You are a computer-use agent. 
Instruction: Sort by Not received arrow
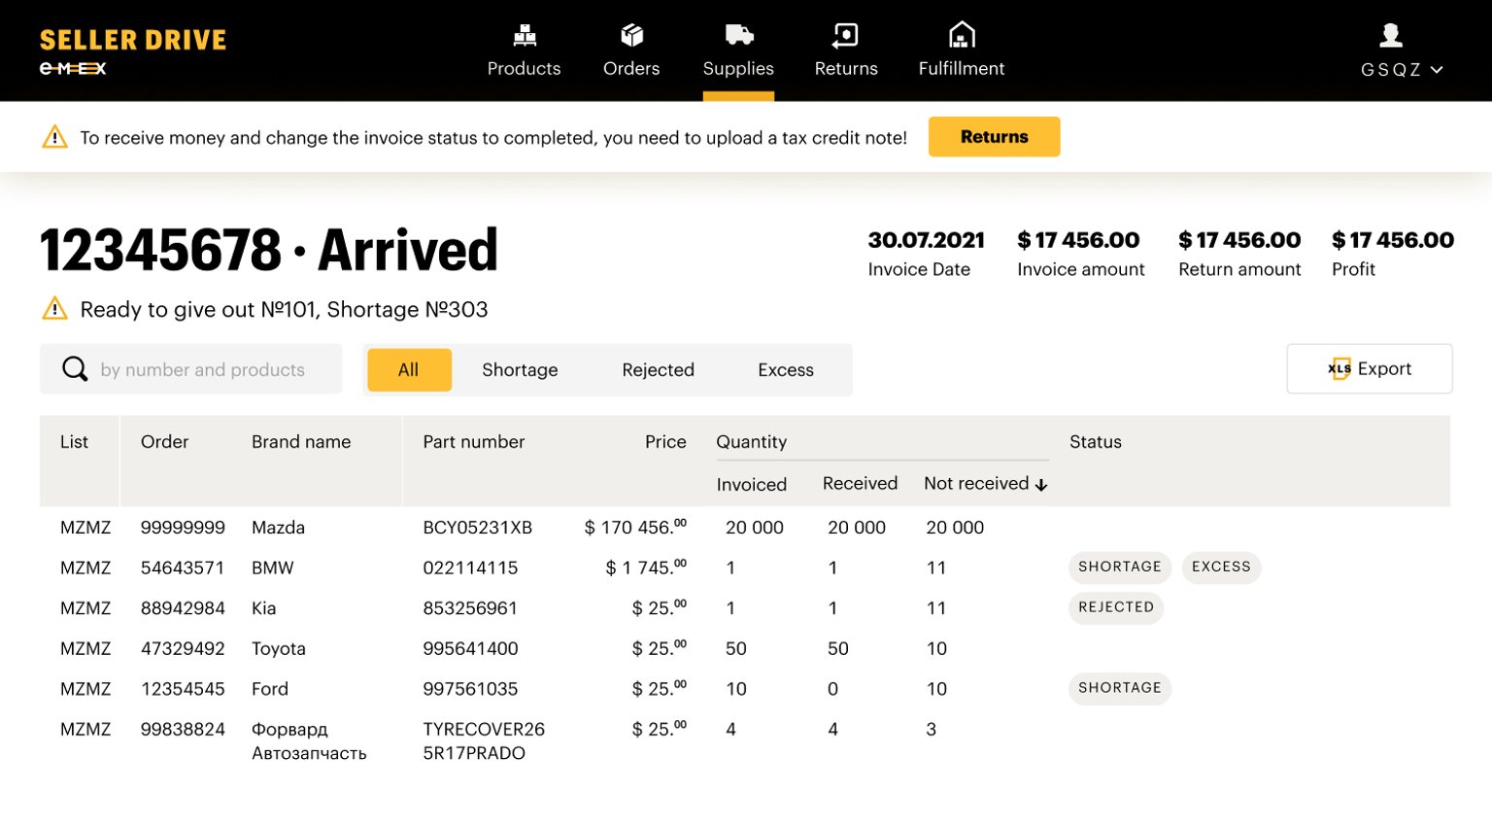tap(1041, 485)
